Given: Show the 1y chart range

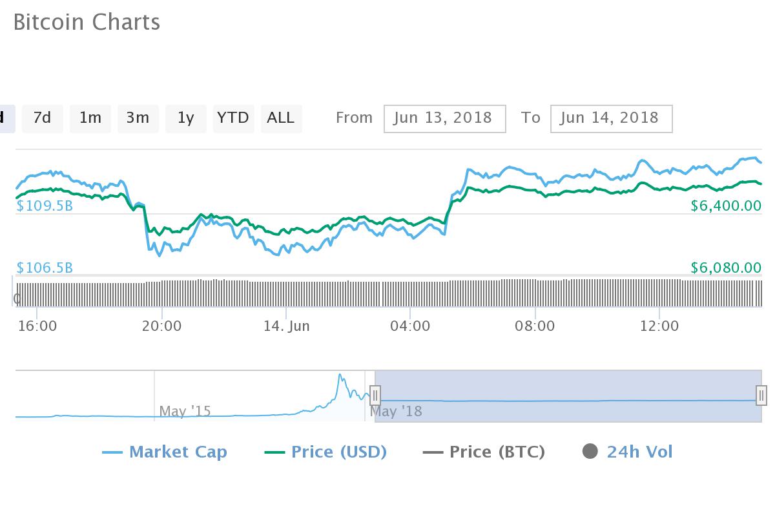Looking at the screenshot, I should tap(185, 118).
